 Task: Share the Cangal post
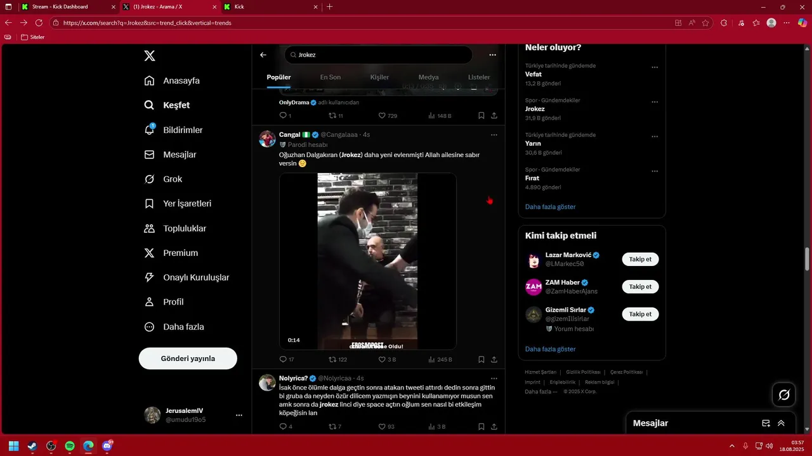[494, 359]
